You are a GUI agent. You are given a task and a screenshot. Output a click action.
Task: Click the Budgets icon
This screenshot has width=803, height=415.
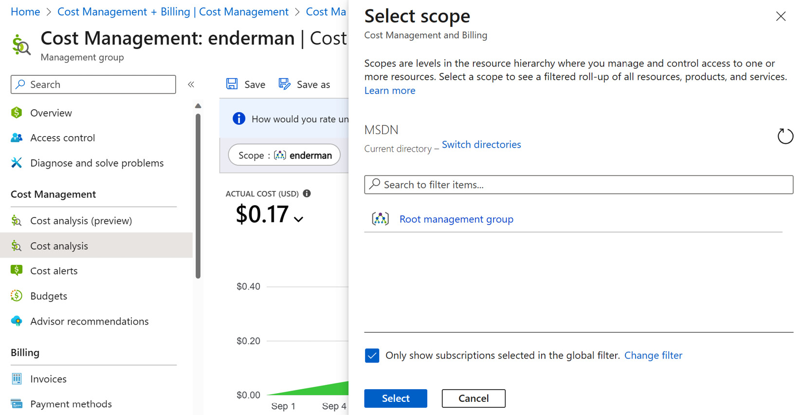[x=17, y=296]
